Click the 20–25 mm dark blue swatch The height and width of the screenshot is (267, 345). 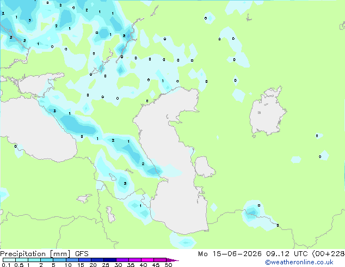tap(97, 260)
